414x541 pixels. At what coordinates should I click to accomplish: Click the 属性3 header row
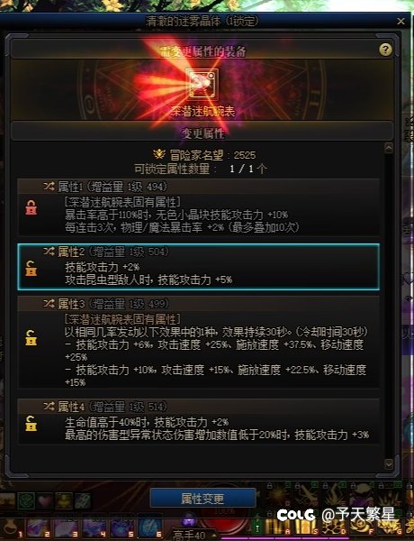199,304
